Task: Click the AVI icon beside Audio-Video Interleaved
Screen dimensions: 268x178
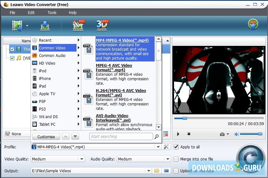Action: coord(88,122)
